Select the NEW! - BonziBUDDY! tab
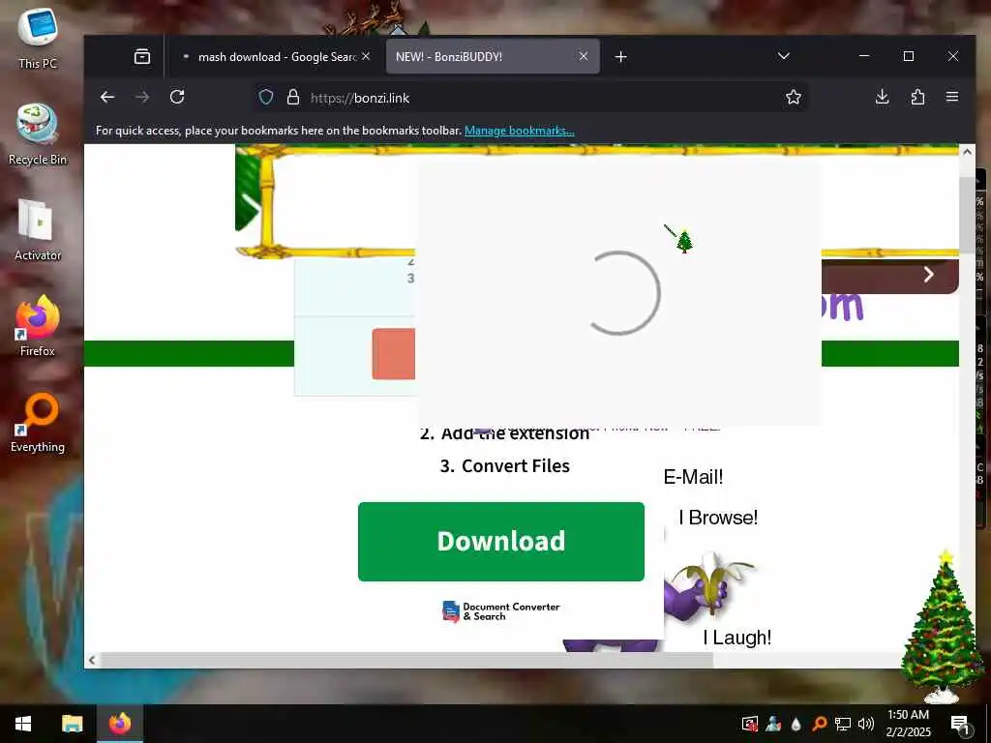The image size is (991, 743). [493, 57]
